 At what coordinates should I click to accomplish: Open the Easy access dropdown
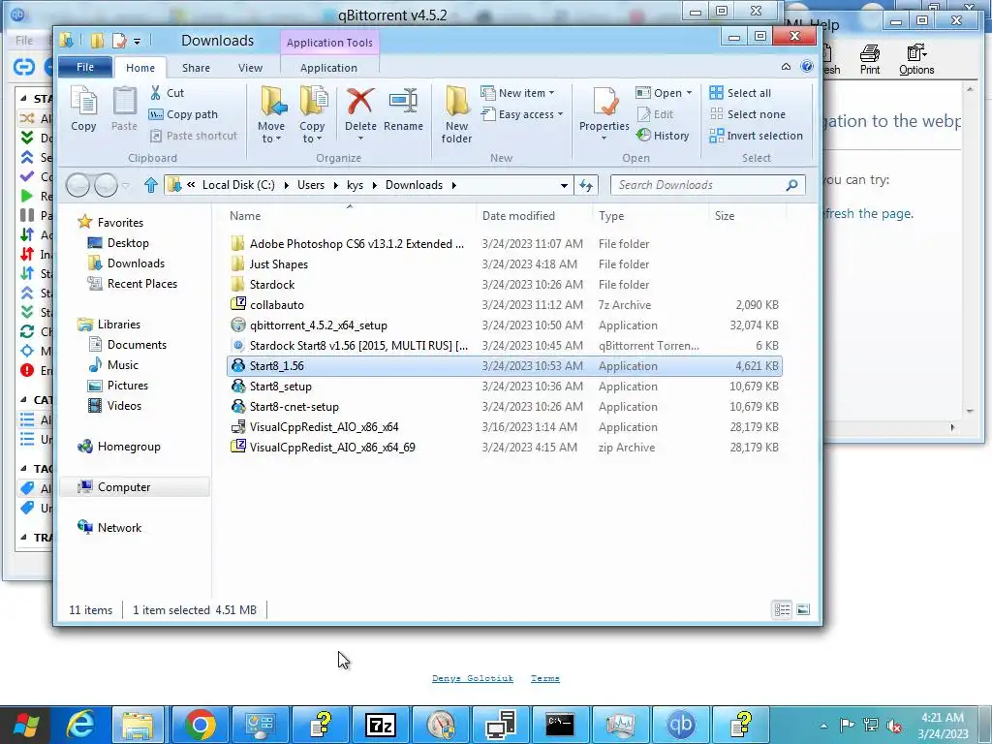tap(522, 114)
